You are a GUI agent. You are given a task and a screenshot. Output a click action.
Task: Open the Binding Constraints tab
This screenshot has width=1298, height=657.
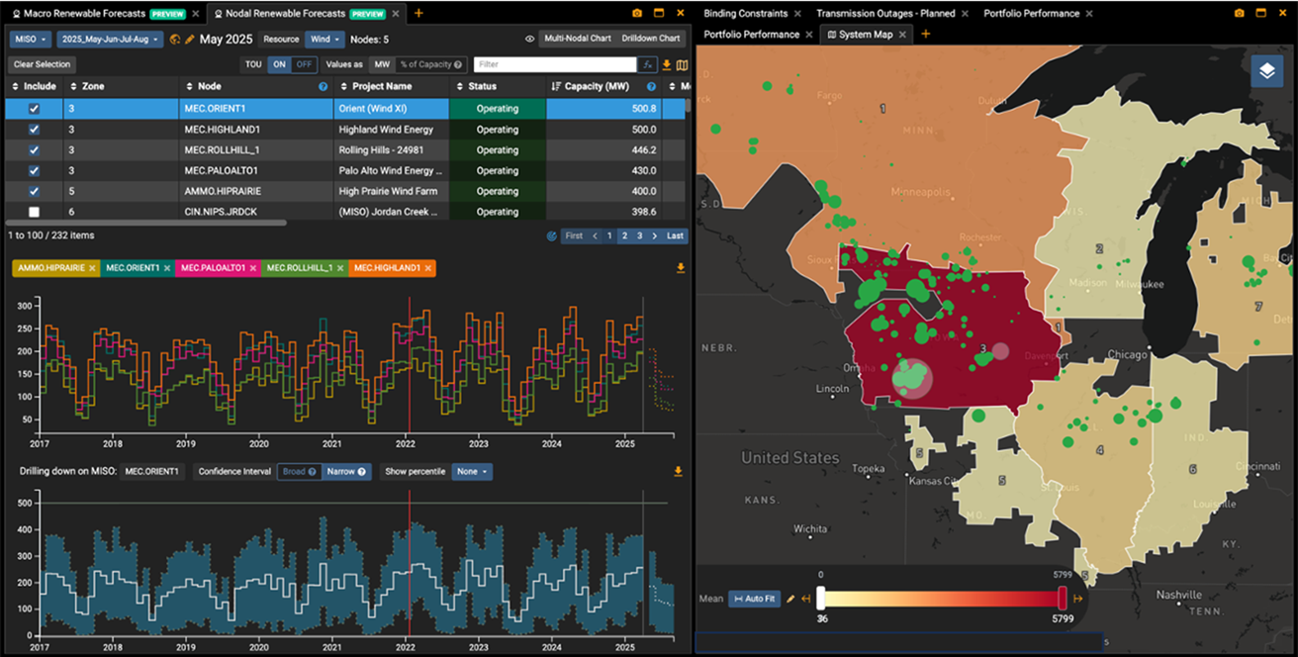(x=746, y=13)
